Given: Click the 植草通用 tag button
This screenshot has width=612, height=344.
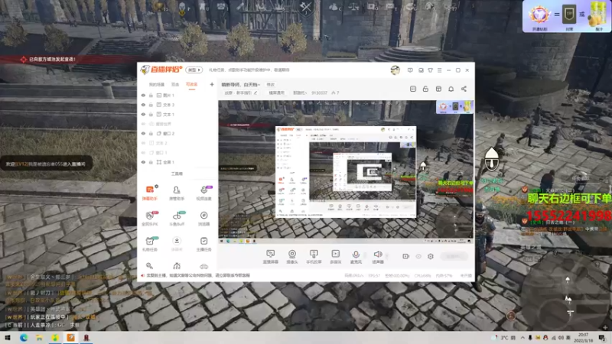Looking at the screenshot, I should (x=276, y=92).
